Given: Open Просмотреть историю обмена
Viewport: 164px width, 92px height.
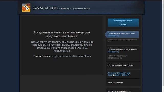Looking at the screenshot, I should (x=120, y=65).
